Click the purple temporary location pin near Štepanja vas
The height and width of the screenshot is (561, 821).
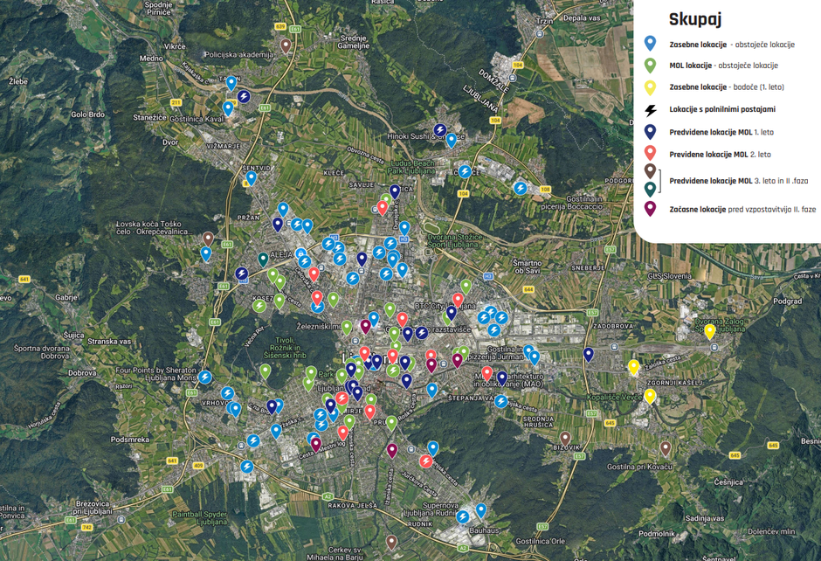(457, 357)
